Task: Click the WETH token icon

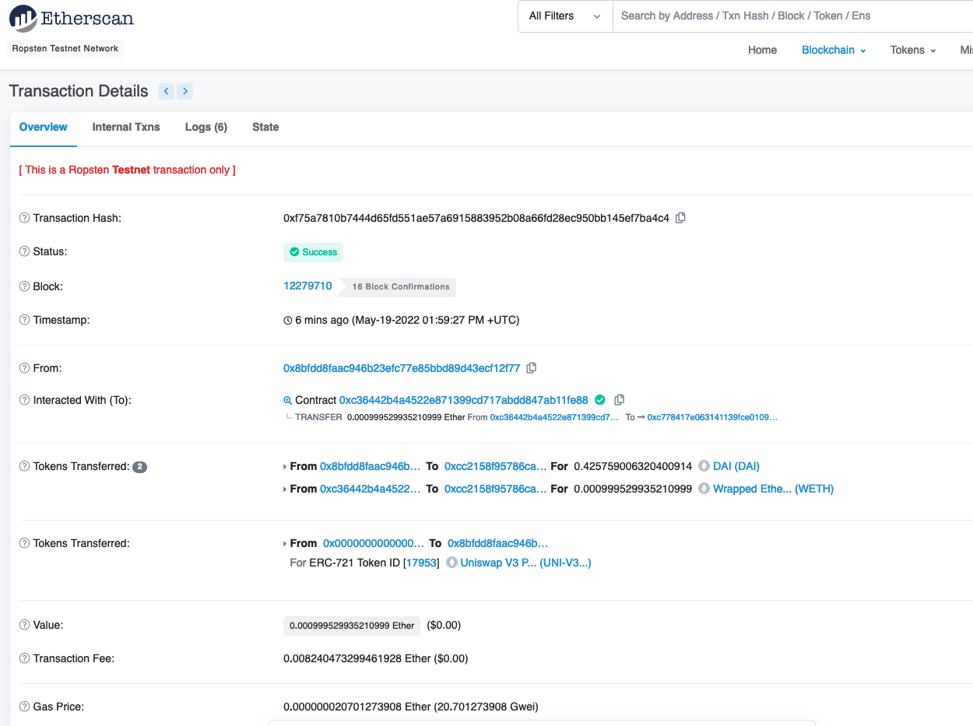Action: (x=704, y=489)
